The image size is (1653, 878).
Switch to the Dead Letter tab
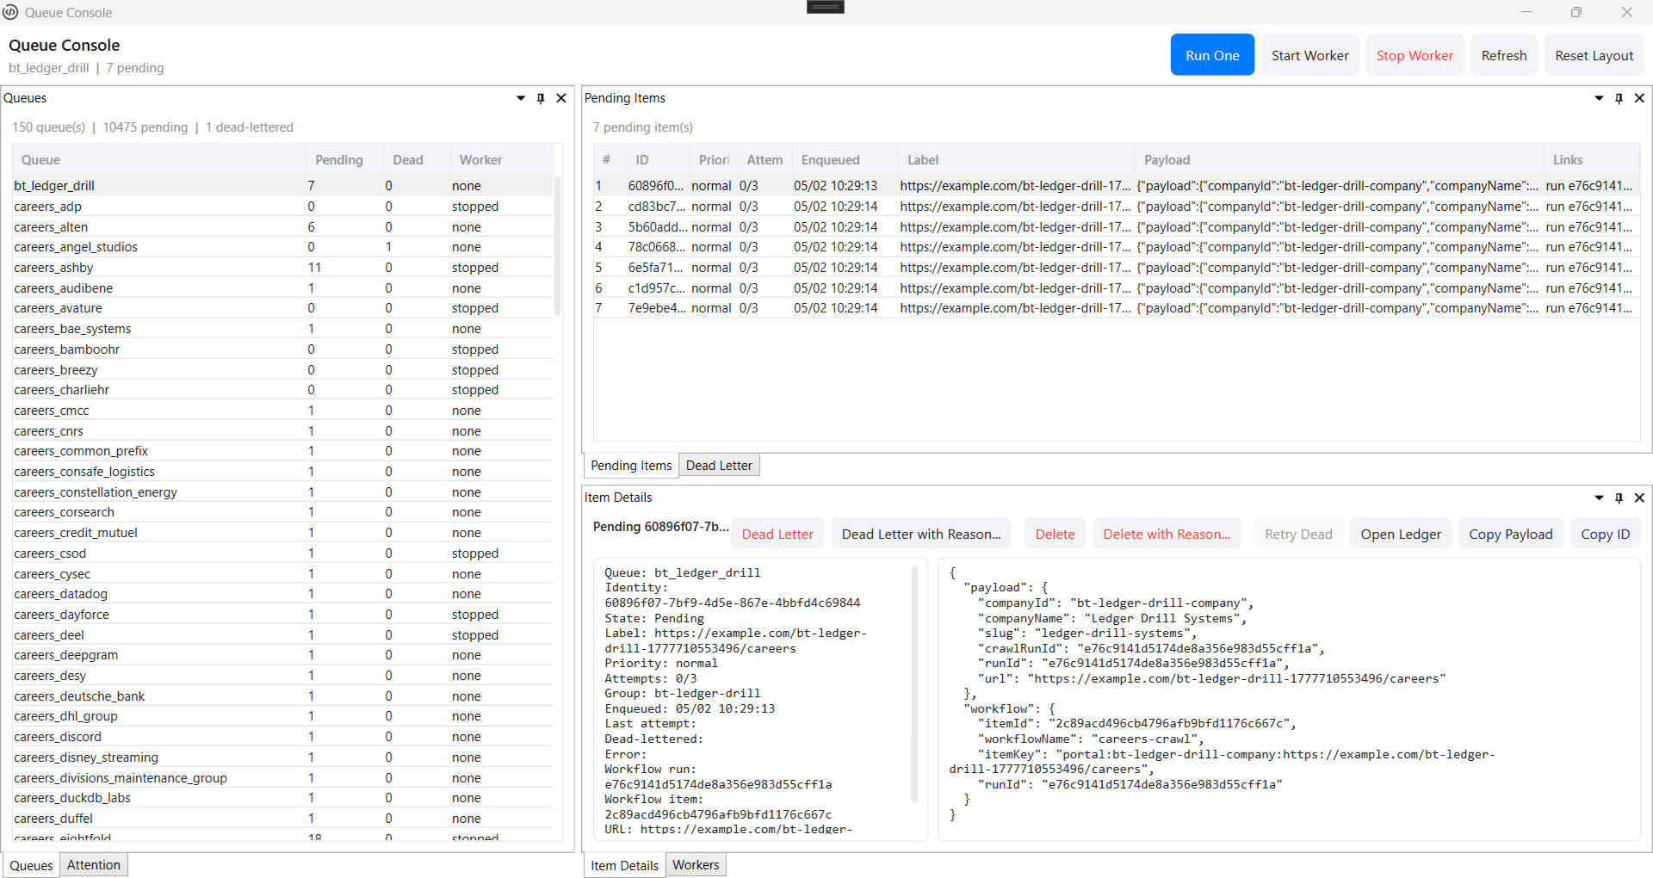[x=719, y=466]
